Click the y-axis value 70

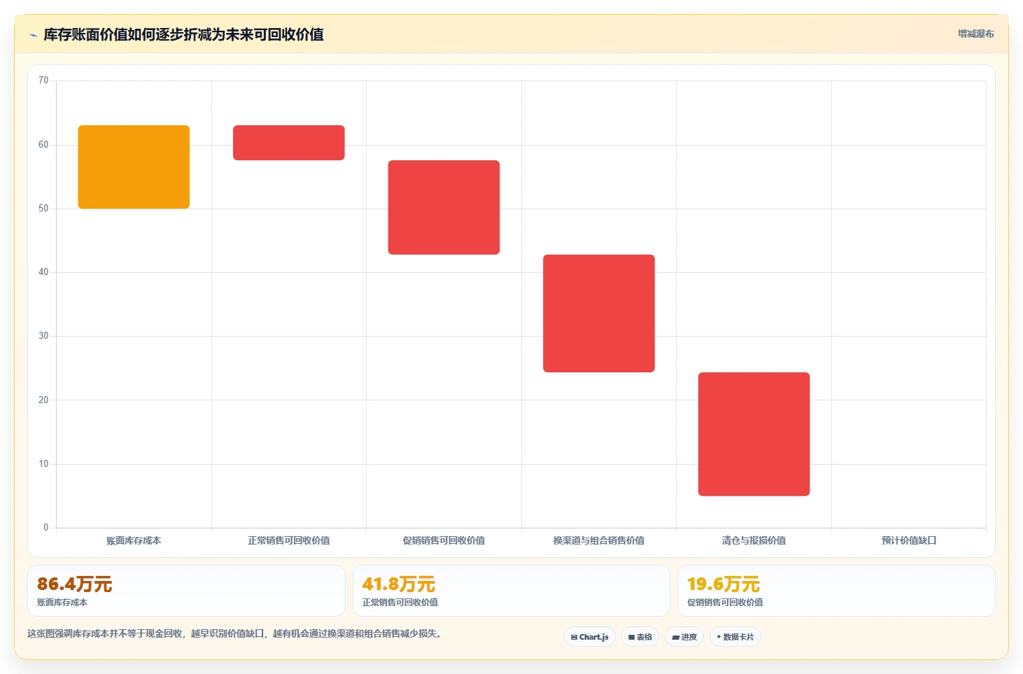(43, 80)
